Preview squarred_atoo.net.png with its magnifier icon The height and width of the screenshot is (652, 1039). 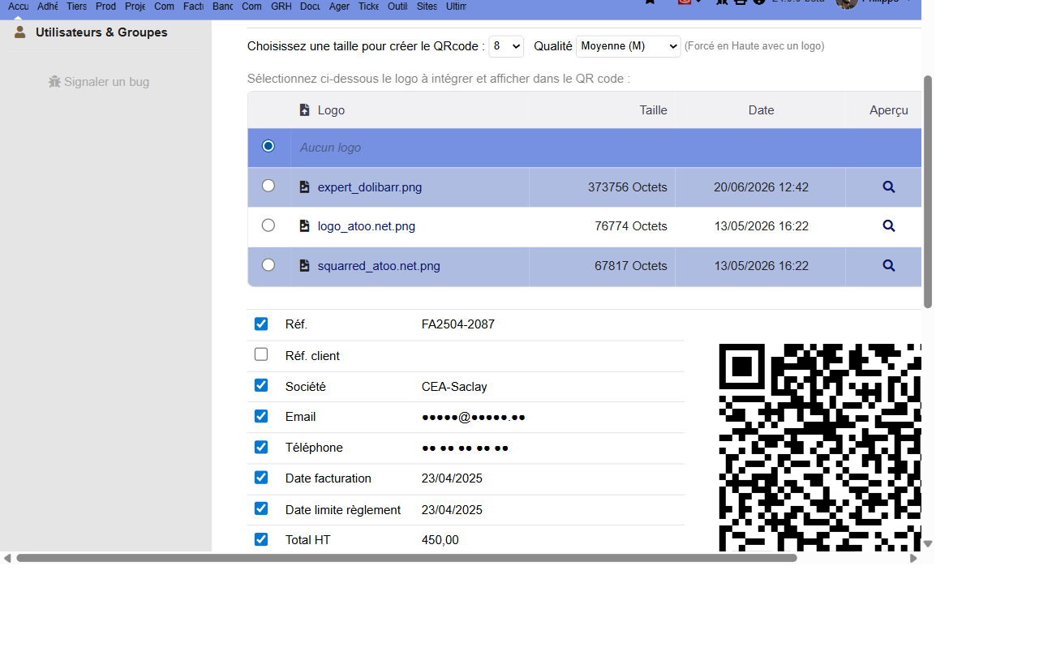[889, 265]
